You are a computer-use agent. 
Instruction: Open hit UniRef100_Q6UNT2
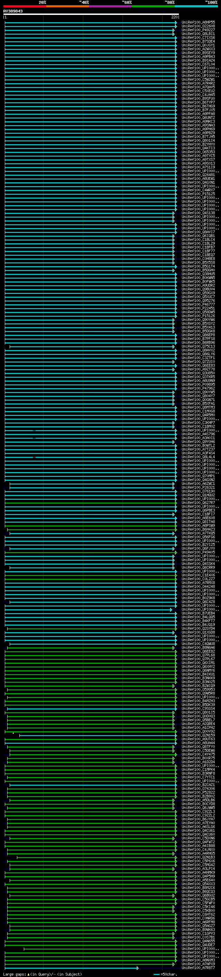[198, 117]
